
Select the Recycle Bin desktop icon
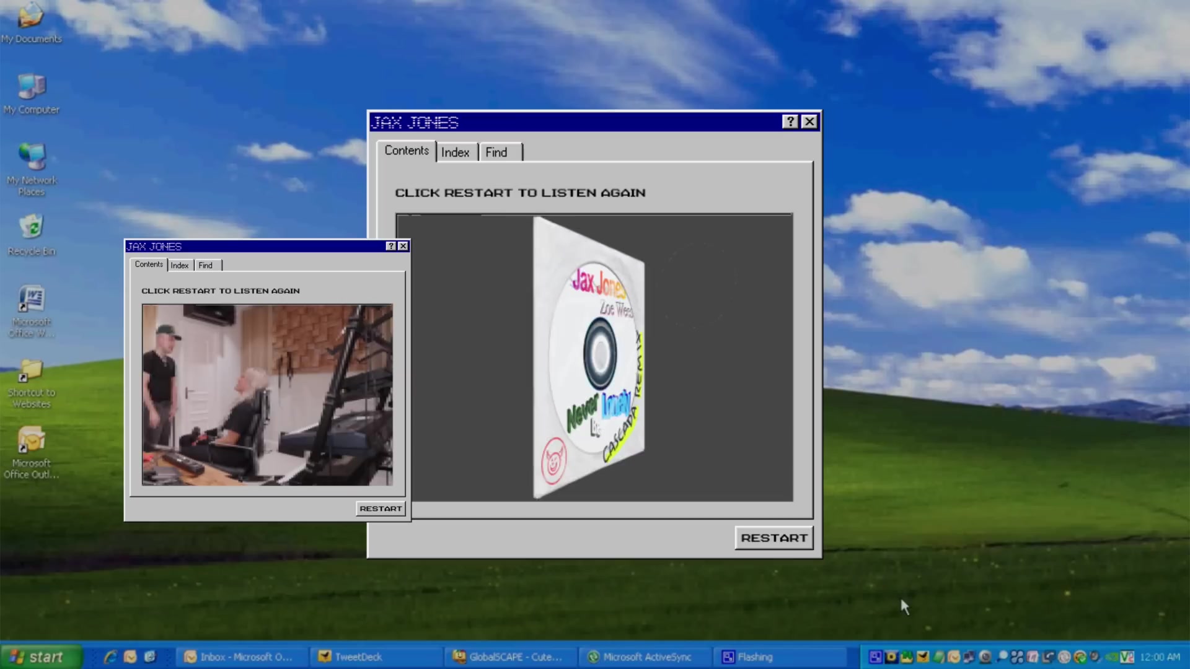click(x=31, y=235)
